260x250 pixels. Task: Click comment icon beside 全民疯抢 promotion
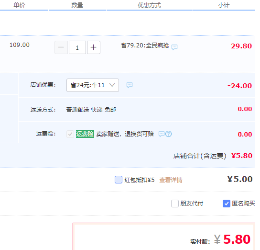[x=174, y=47]
